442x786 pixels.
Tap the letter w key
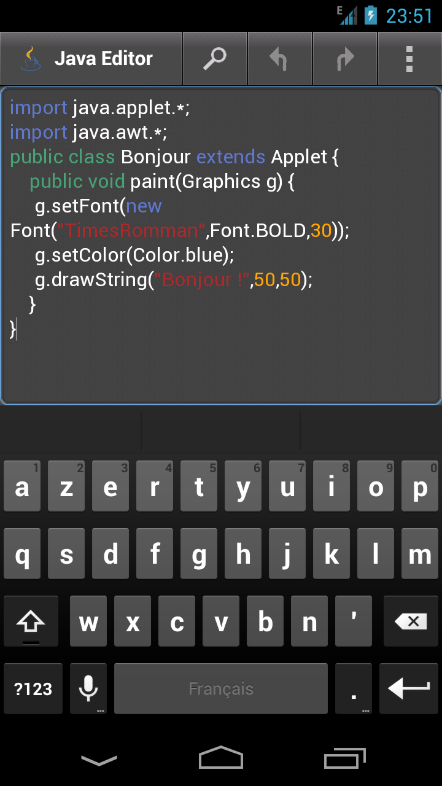coord(88,621)
